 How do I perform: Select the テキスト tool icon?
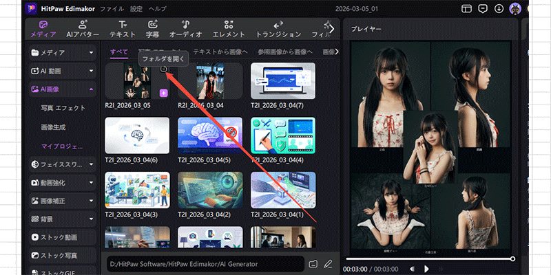coord(123,28)
